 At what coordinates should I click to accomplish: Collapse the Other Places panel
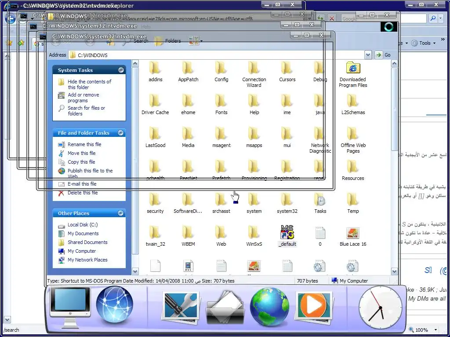pos(121,213)
